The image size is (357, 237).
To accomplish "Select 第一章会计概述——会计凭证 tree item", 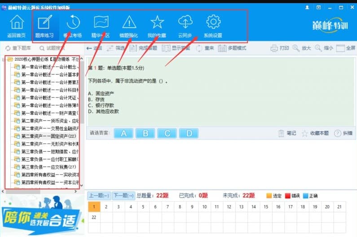I will [46, 98].
